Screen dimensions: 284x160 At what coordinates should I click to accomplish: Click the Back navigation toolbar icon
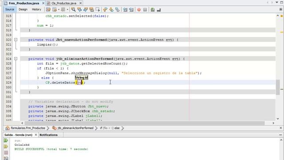(55, 10)
